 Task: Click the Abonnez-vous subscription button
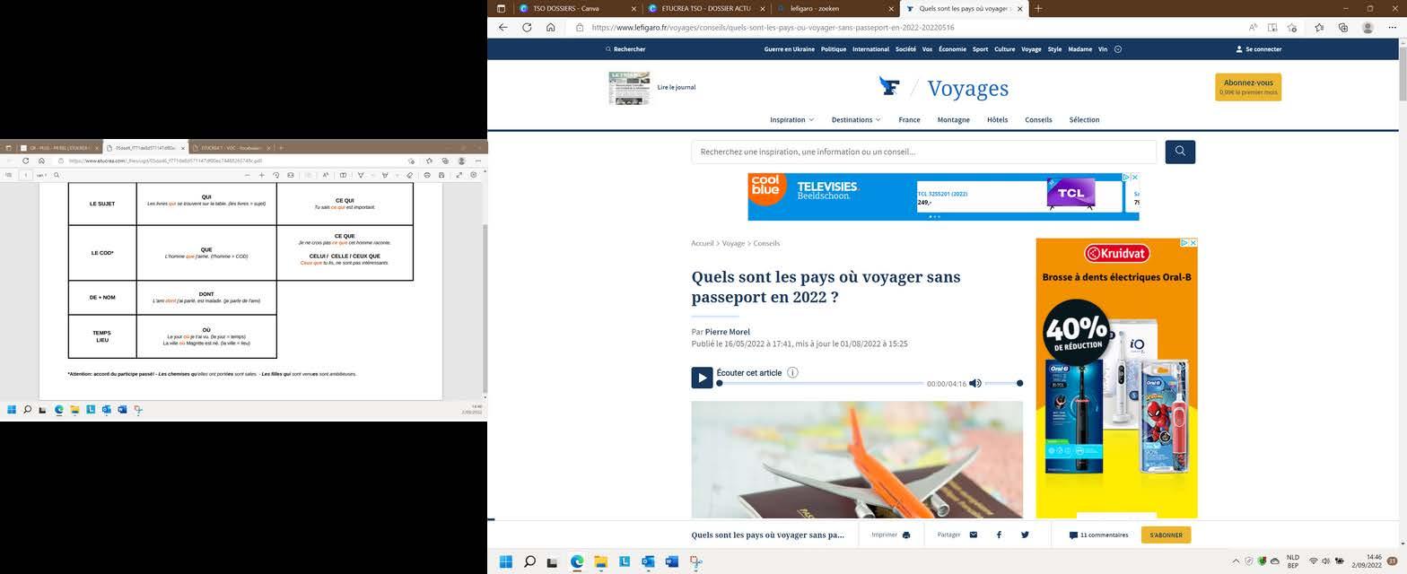pos(1248,87)
